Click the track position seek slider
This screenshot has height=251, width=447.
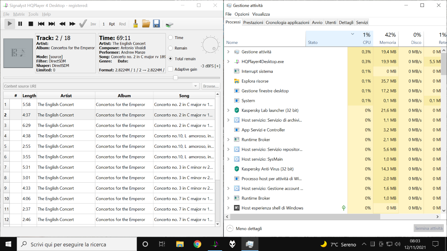tap(112, 78)
